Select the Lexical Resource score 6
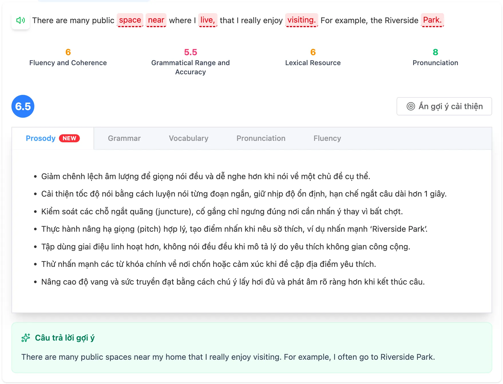 click(313, 52)
